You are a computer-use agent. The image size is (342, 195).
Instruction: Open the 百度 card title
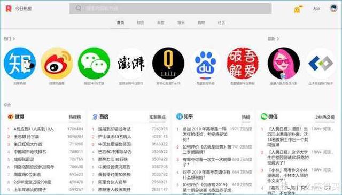(104, 116)
